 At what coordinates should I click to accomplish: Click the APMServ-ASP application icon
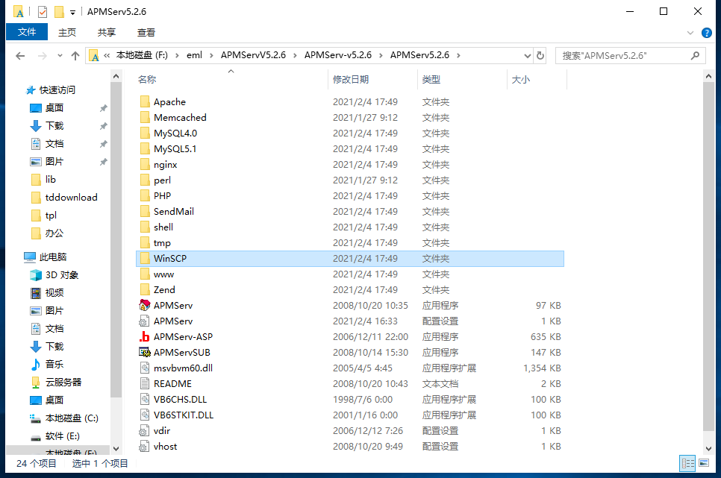(x=144, y=336)
